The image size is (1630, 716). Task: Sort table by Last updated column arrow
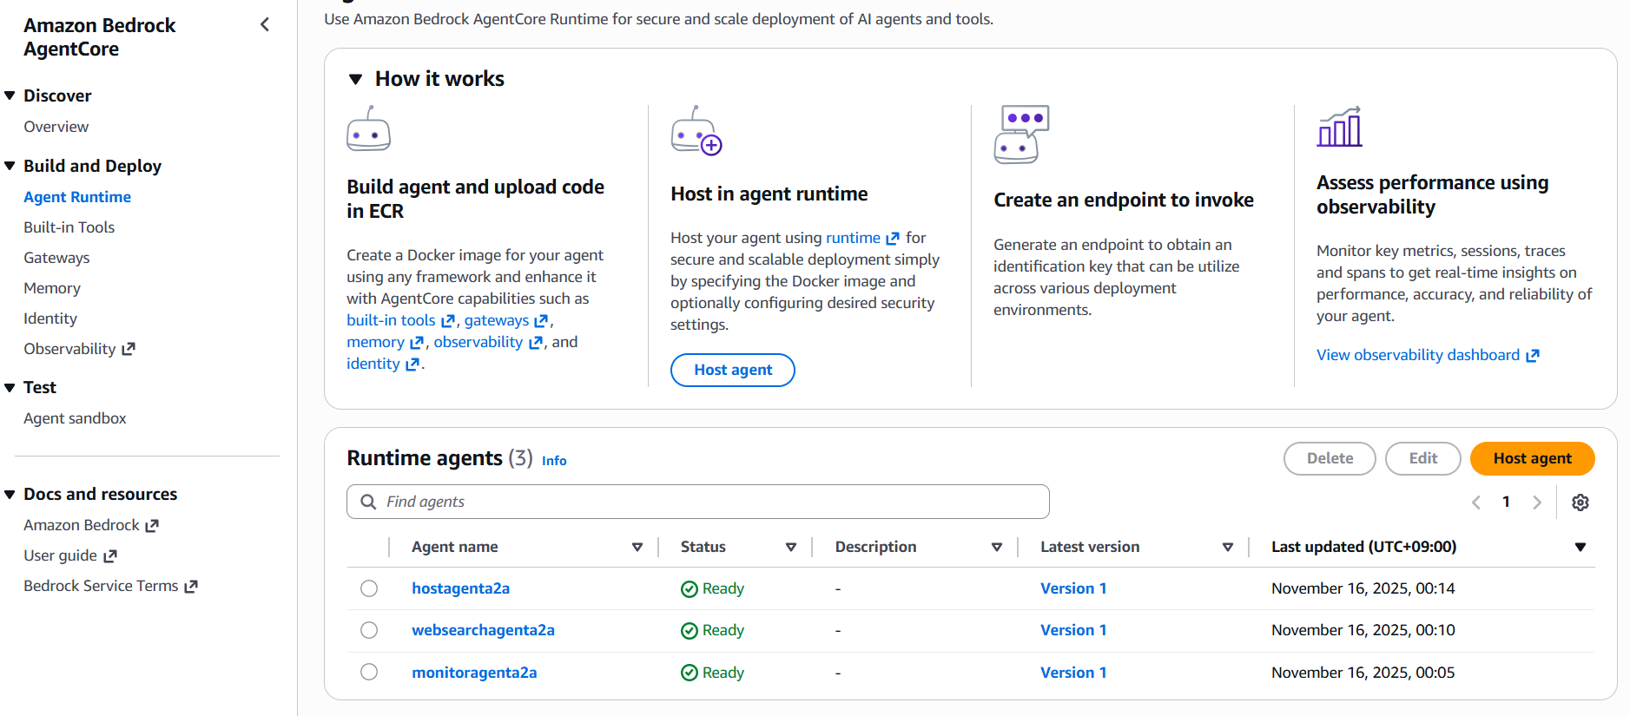pyautogui.click(x=1581, y=547)
